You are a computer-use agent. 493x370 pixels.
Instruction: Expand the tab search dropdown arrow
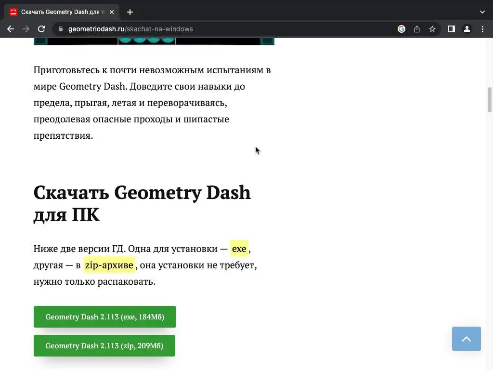click(482, 12)
